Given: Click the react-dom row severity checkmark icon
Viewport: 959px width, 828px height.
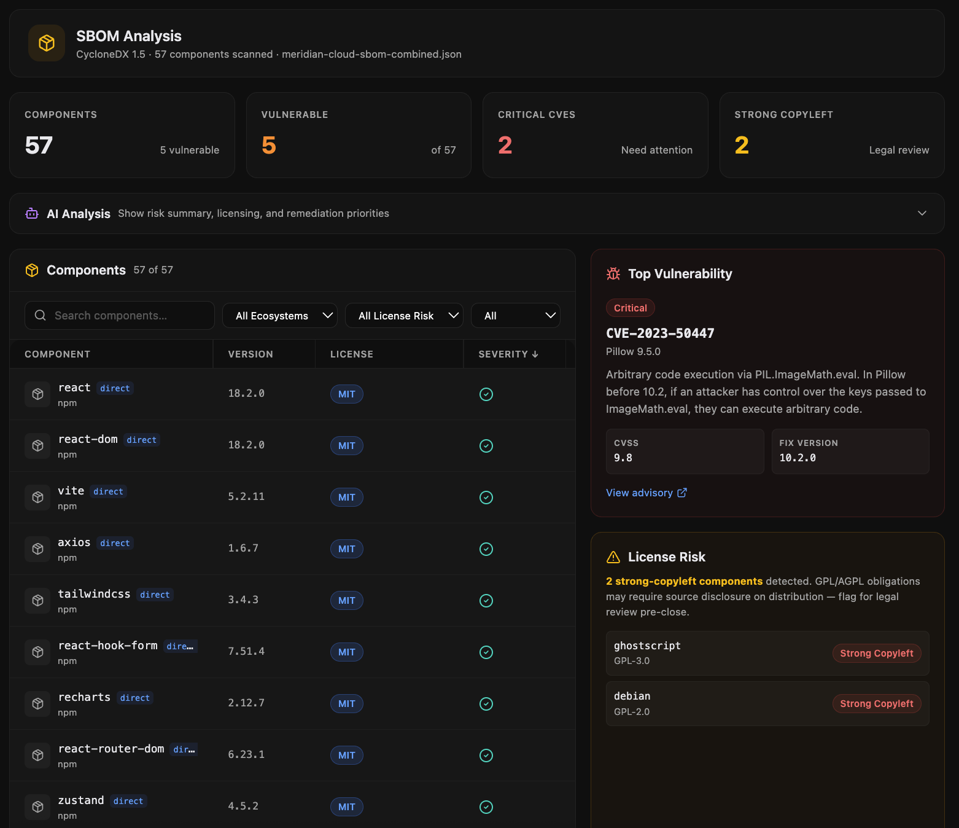Looking at the screenshot, I should (486, 446).
